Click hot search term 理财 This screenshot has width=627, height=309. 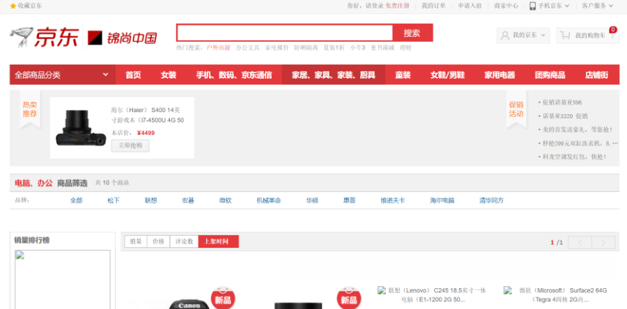click(405, 48)
